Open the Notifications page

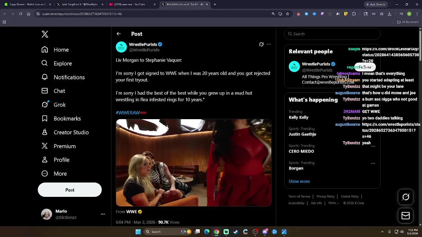(x=63, y=77)
